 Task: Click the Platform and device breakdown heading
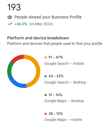coord(38,38)
